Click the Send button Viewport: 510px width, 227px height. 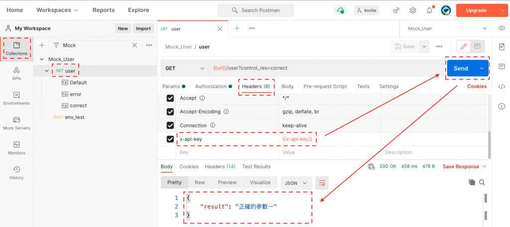461,68
